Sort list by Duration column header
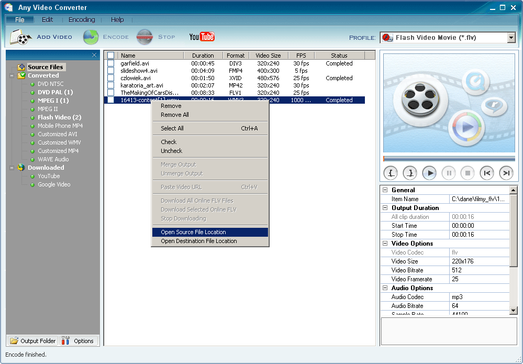Viewport: 523px width, 364px height. point(203,56)
